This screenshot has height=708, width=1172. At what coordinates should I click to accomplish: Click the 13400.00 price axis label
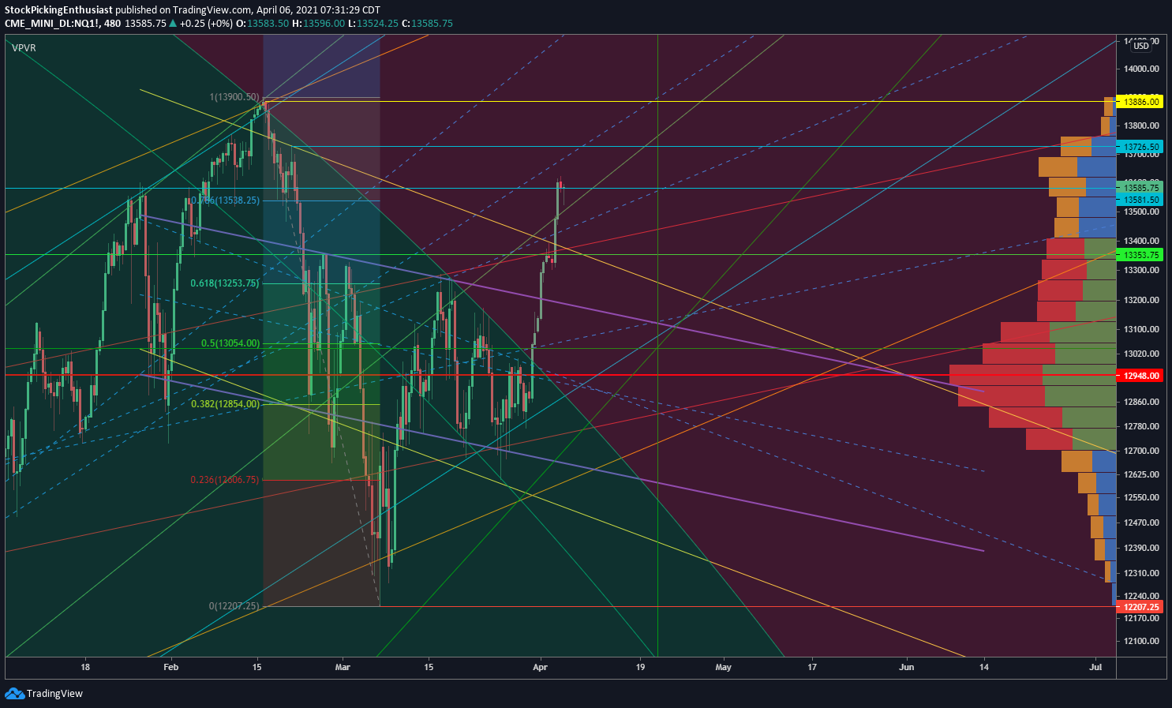pos(1141,241)
